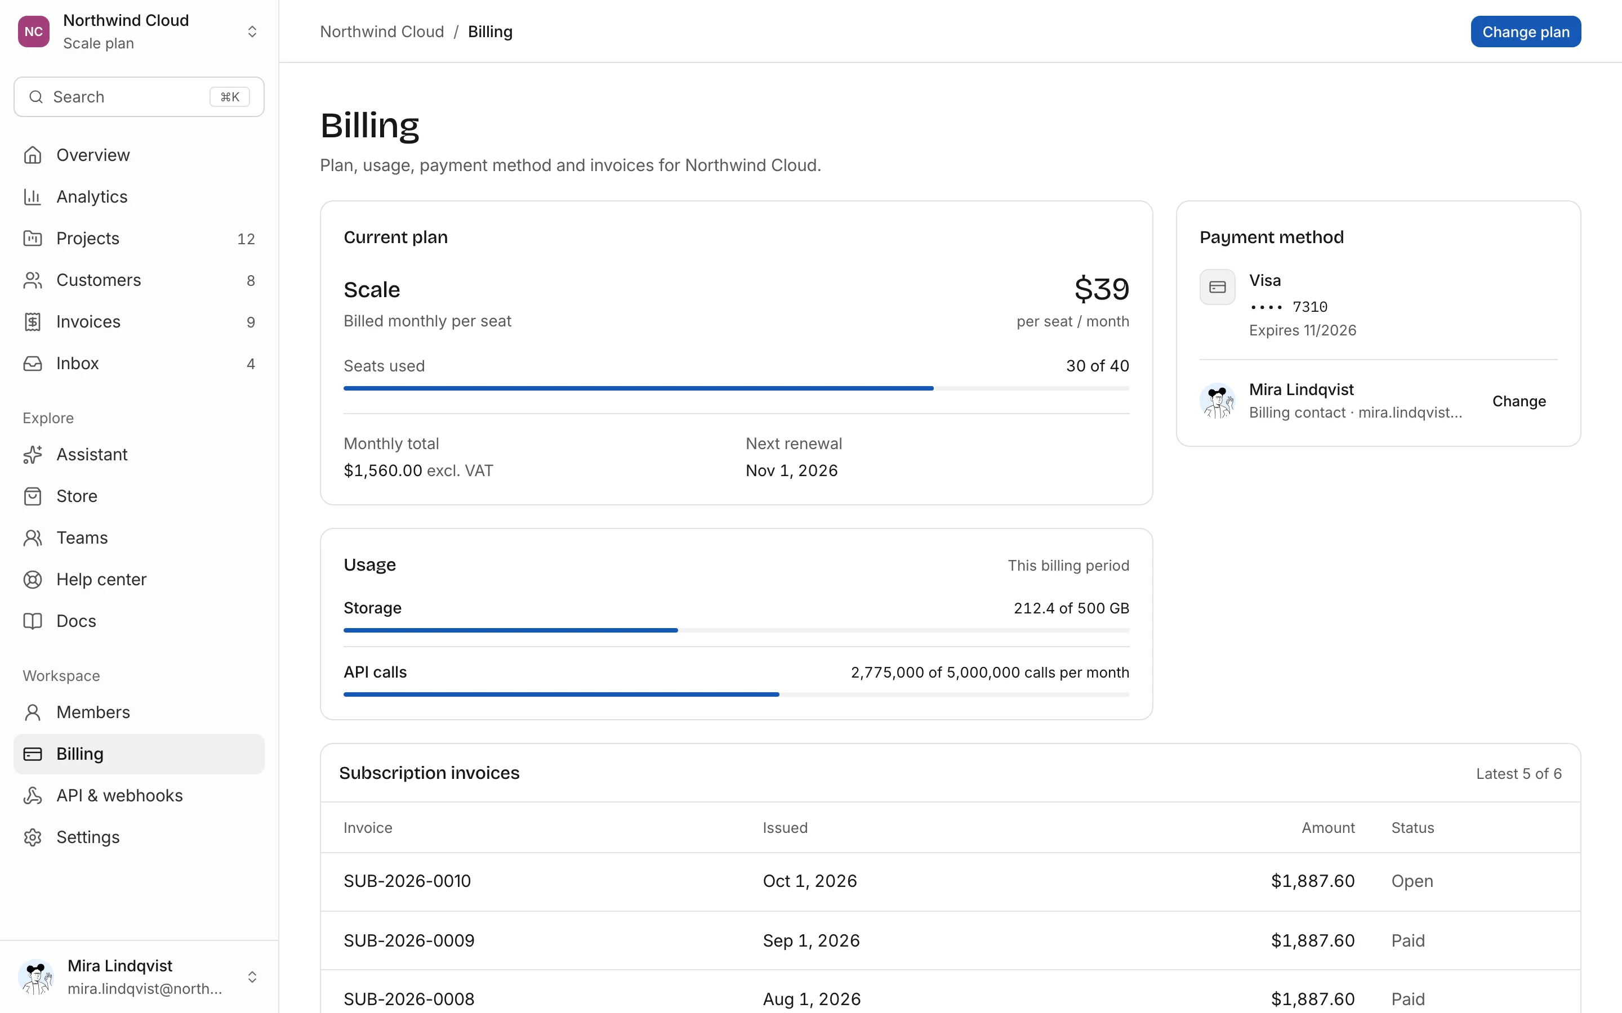Open API & webhooks in the sidebar

pos(139,795)
